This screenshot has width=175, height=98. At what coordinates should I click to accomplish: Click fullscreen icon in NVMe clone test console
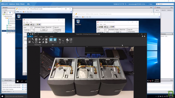[x=90, y=17]
